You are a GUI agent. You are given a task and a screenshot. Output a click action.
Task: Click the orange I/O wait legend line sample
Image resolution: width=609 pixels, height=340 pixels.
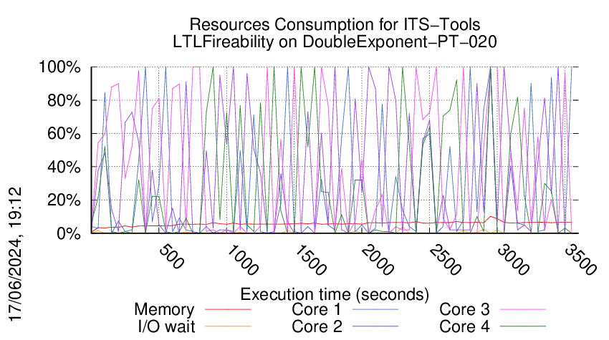coord(228,326)
